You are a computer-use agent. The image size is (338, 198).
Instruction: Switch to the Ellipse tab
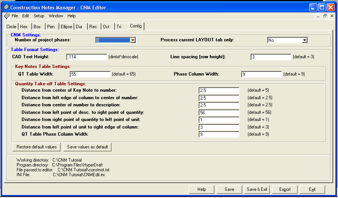(66, 27)
